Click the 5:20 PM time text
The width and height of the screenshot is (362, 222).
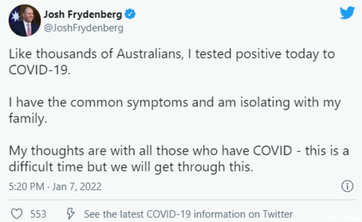pos(26,186)
